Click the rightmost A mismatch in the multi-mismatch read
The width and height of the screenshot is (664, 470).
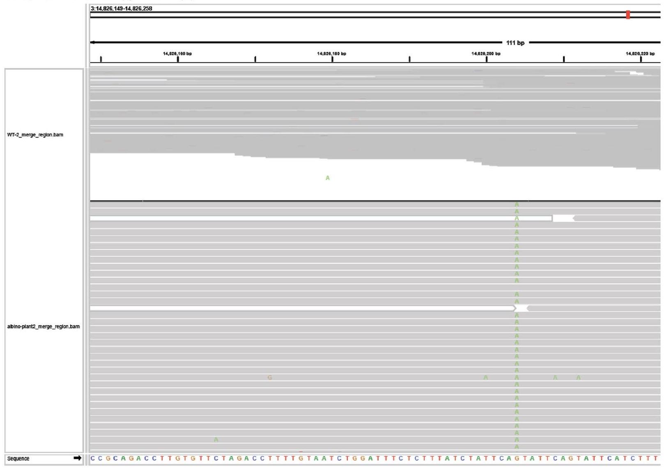(578, 377)
